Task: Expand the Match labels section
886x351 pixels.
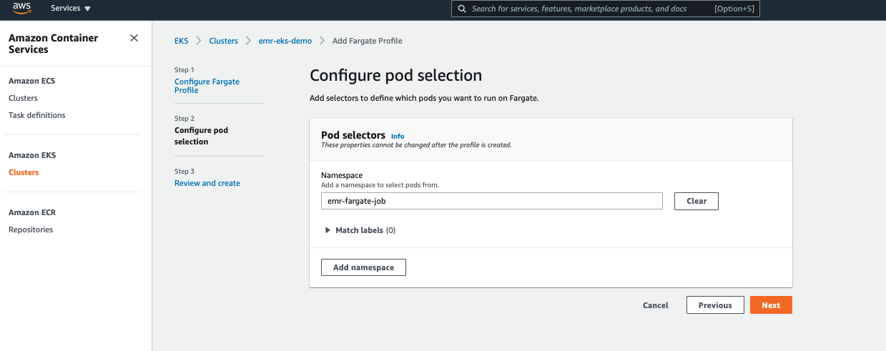Action: 360,230
